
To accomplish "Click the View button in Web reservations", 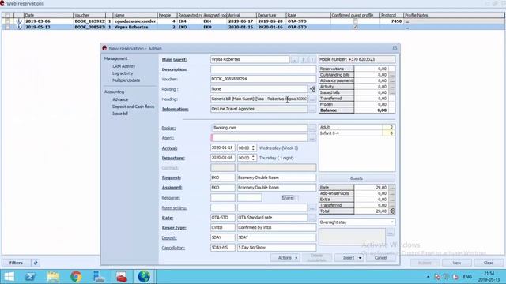I will (x=457, y=263).
